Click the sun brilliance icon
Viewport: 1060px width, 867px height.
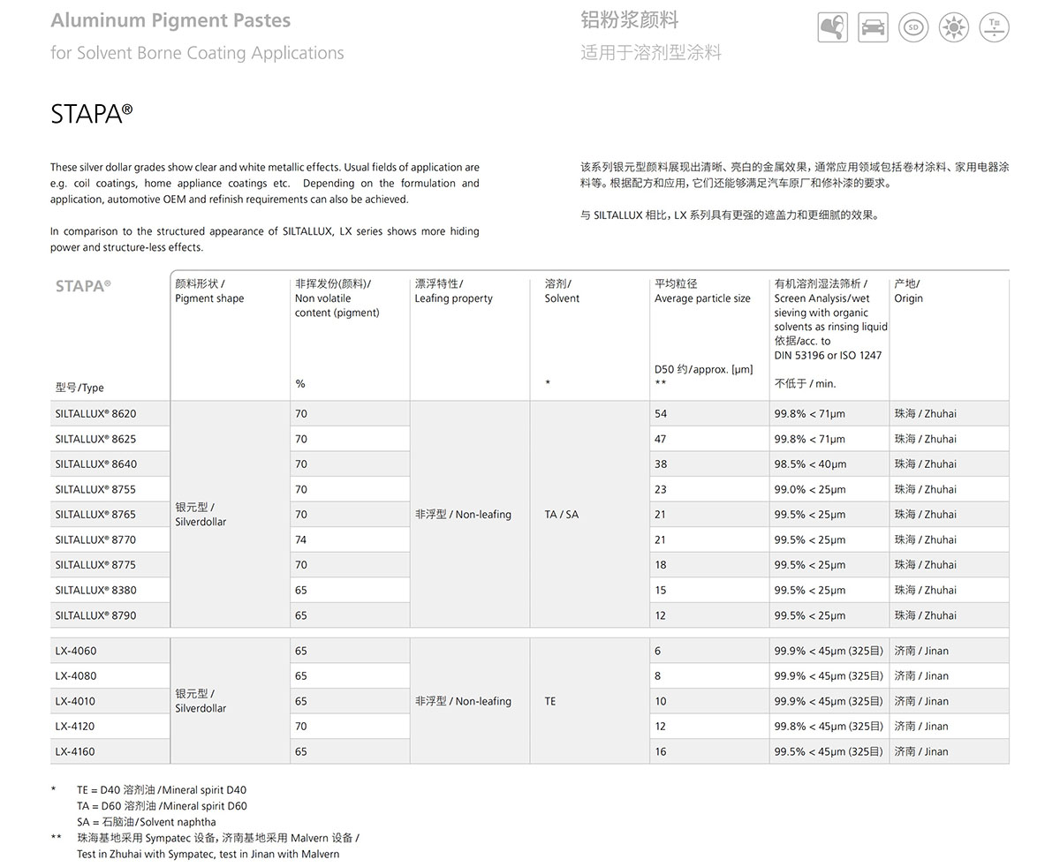coord(954,27)
